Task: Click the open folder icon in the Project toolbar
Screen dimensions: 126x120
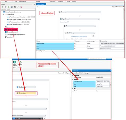Action: tap(15, 7)
